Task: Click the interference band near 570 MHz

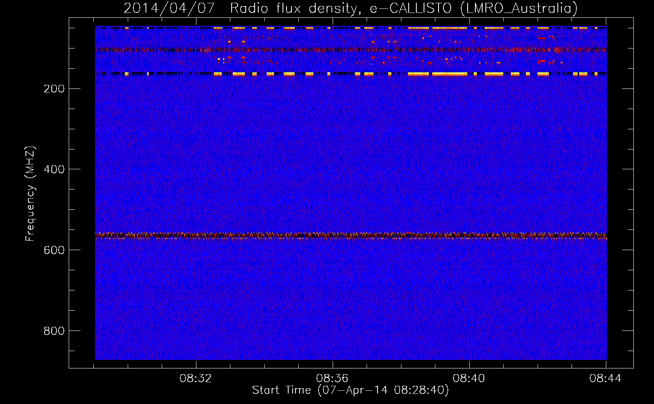Action: (351, 236)
